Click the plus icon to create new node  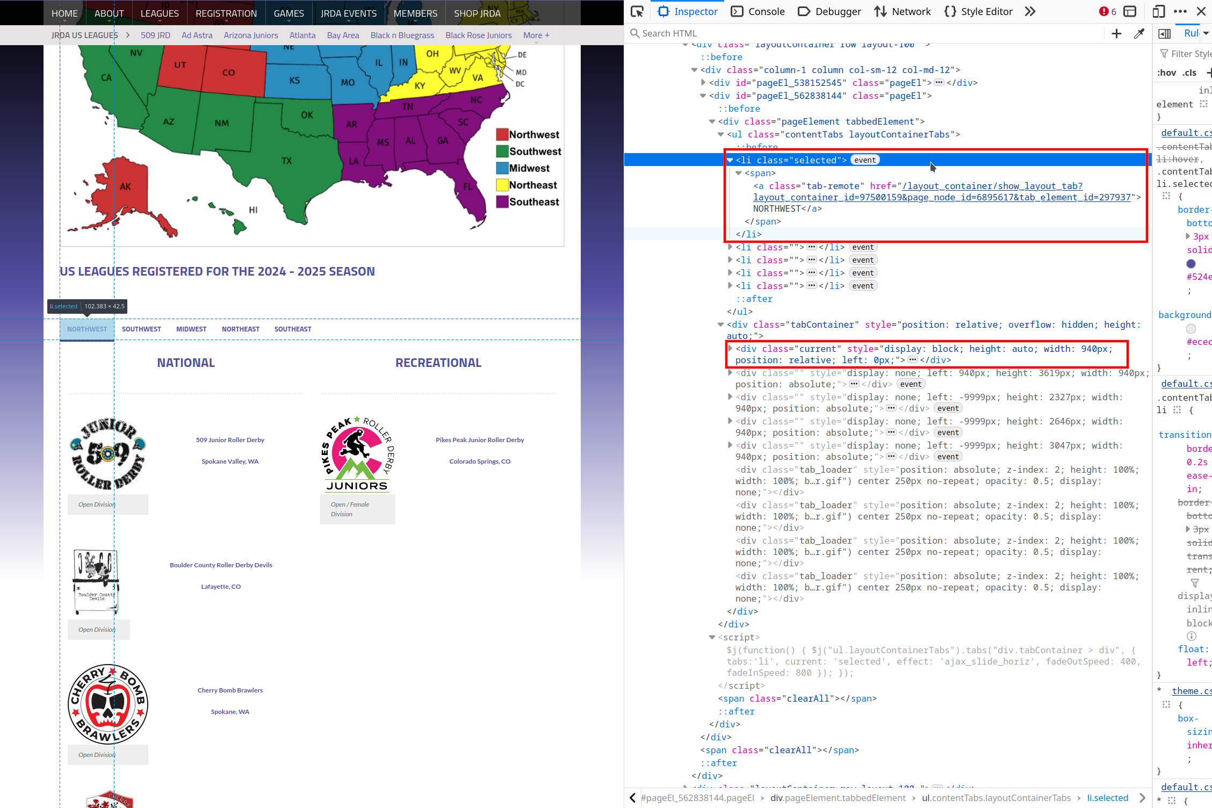(x=1116, y=34)
